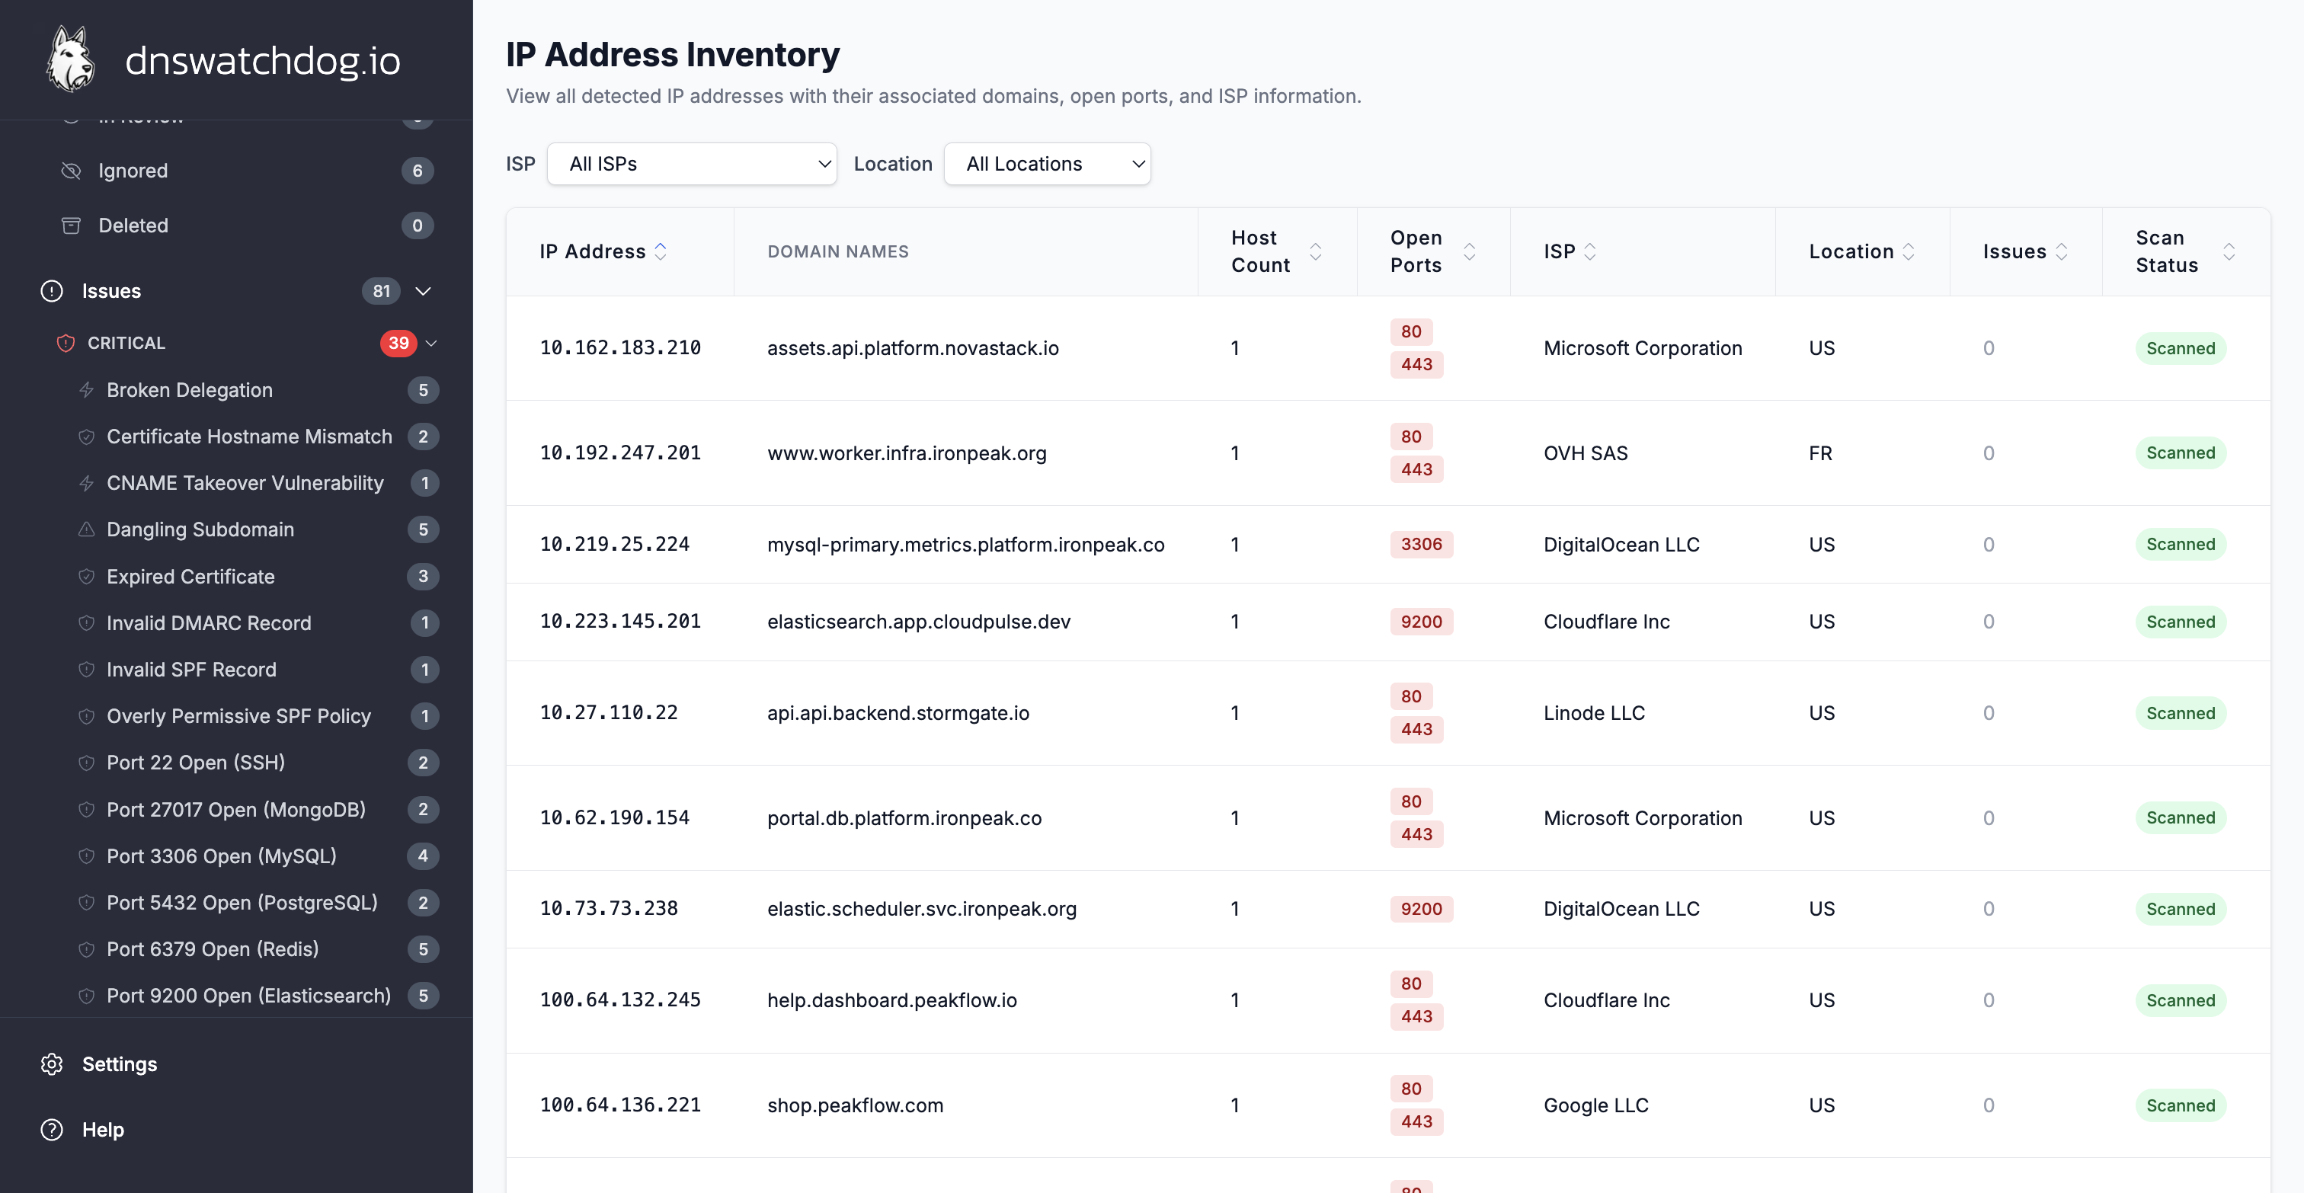Collapse the Issues section chevron
This screenshot has width=2304, height=1193.
coord(424,291)
